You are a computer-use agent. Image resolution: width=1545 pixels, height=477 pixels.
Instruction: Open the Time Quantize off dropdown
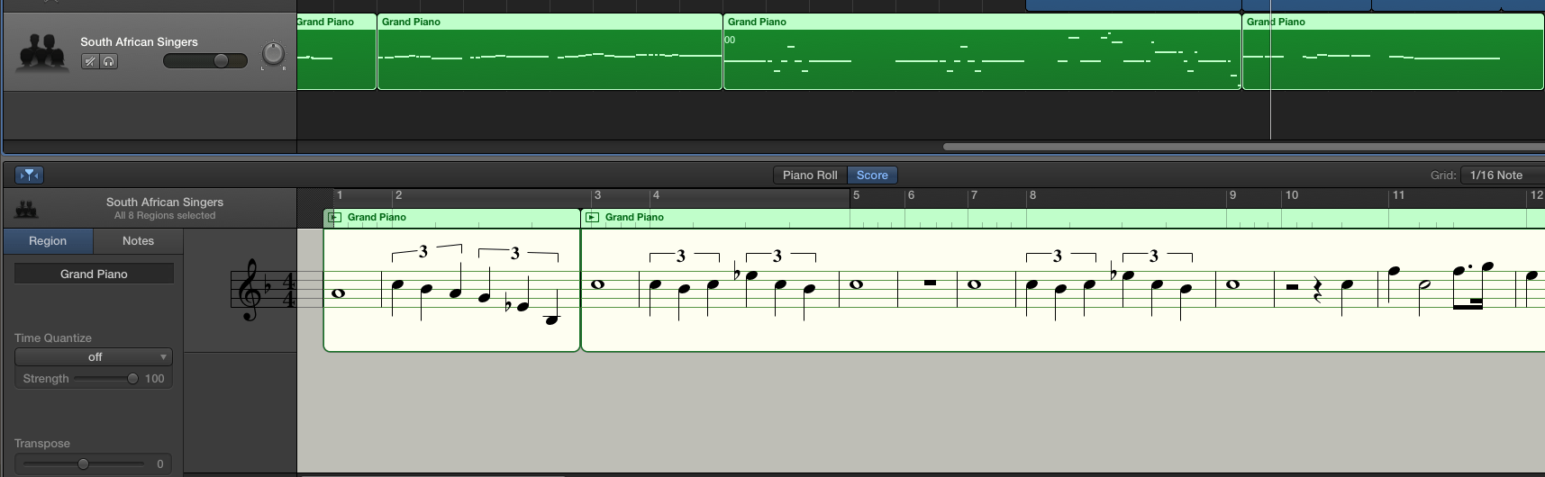(94, 357)
